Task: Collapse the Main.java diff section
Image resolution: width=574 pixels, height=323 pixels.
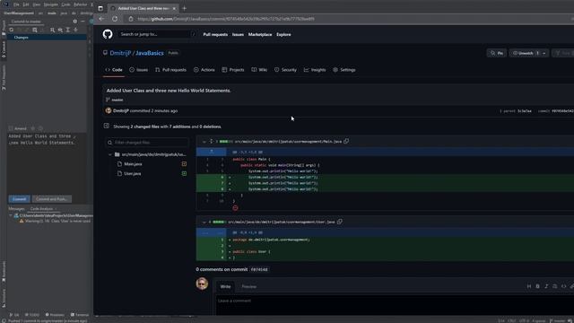Action: (x=204, y=142)
